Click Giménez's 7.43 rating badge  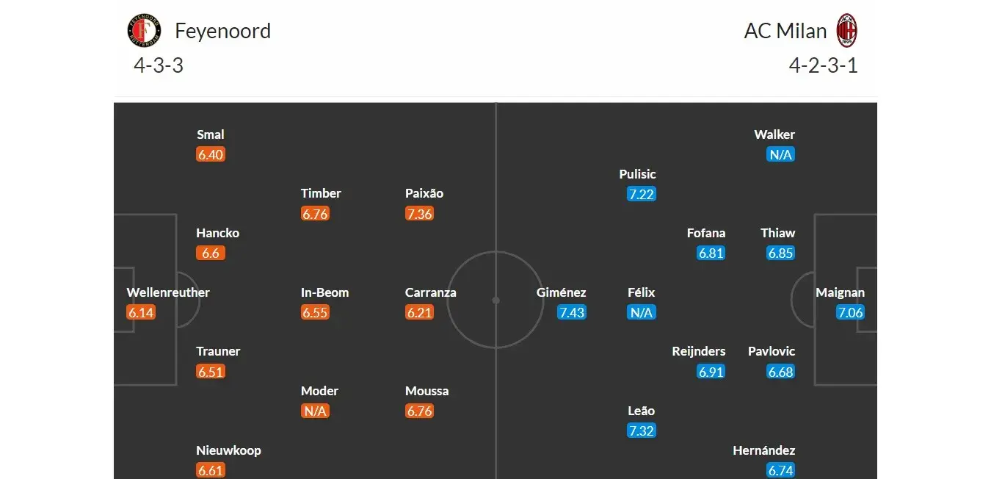click(x=571, y=312)
